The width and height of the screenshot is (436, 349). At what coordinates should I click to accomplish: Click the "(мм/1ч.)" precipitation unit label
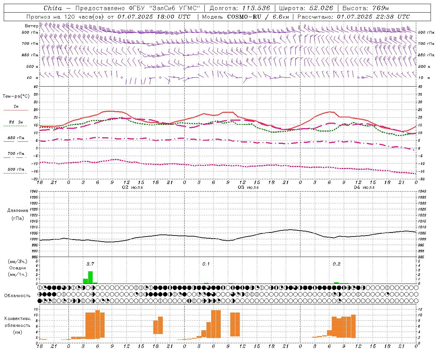point(17,274)
